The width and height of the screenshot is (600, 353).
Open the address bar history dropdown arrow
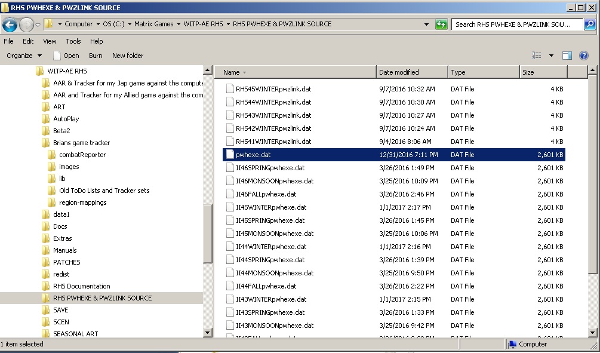pyautogui.click(x=426, y=24)
